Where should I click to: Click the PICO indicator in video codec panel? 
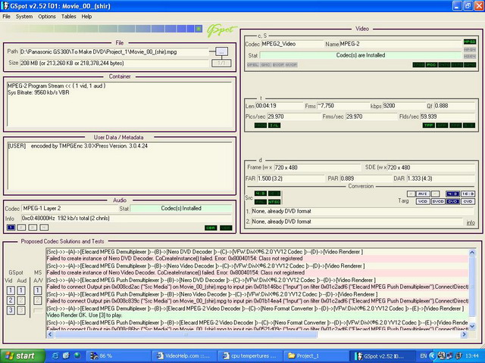[x=431, y=65]
